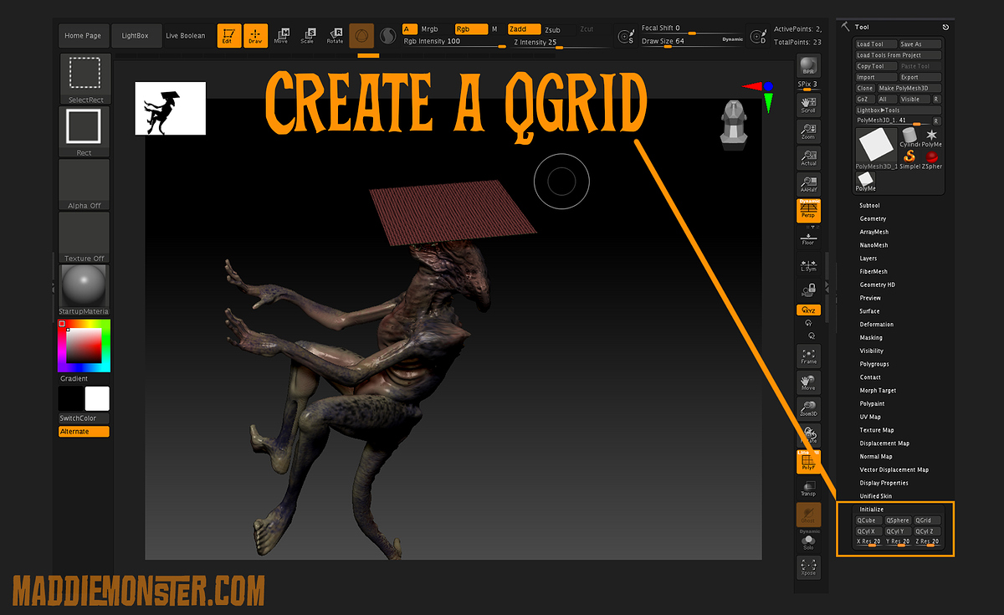Click the large PolyMesh3D_1 tool thumbnail

(876, 149)
